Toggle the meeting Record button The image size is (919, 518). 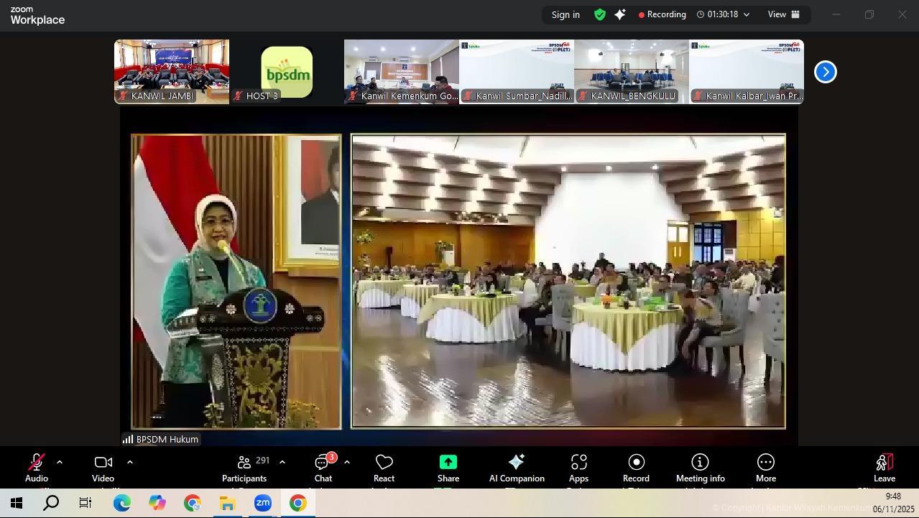click(636, 468)
